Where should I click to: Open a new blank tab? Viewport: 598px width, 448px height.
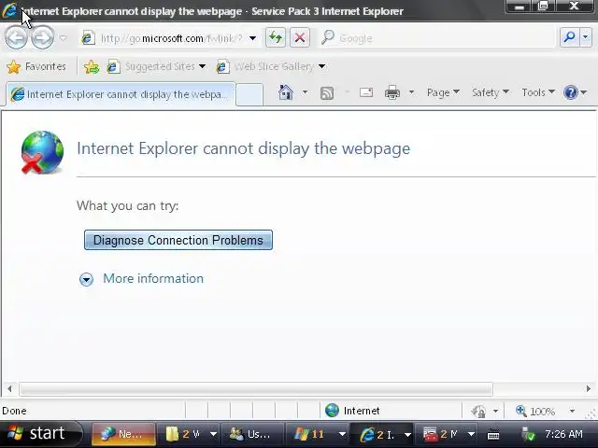pyautogui.click(x=249, y=94)
